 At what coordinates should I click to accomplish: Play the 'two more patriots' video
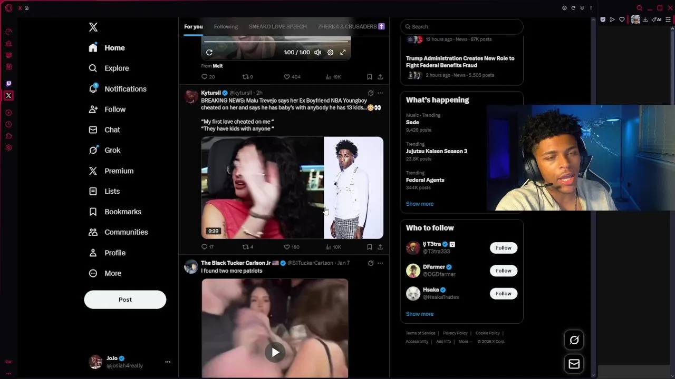(275, 352)
